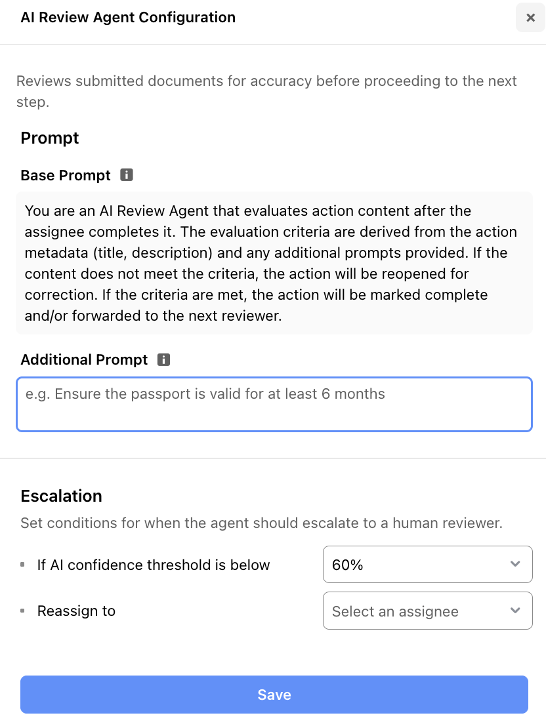Click the info icon beside Additional Prompt
The height and width of the screenshot is (728, 546).
coord(163,359)
